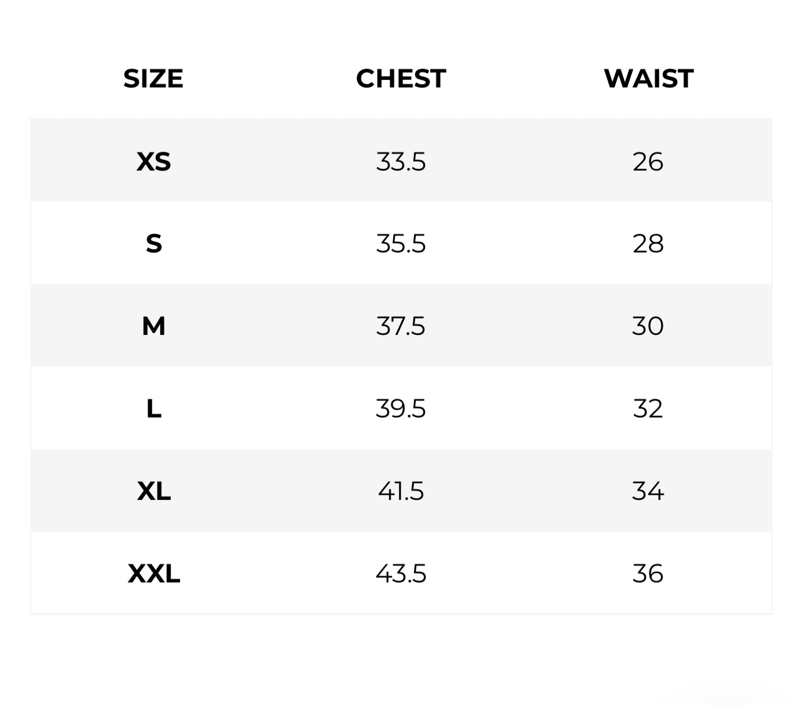Select the M size row label

point(153,326)
